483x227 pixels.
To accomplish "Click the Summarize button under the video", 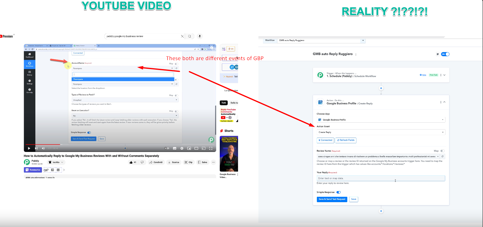I will (33, 170).
